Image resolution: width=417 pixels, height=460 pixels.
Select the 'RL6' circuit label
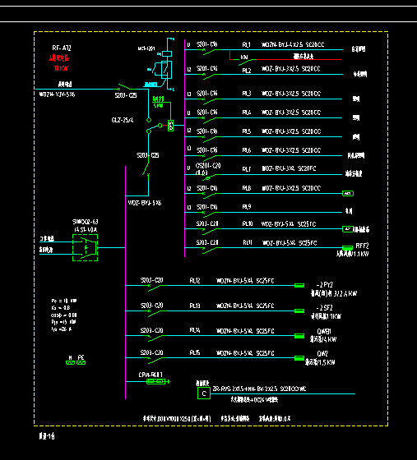point(247,150)
